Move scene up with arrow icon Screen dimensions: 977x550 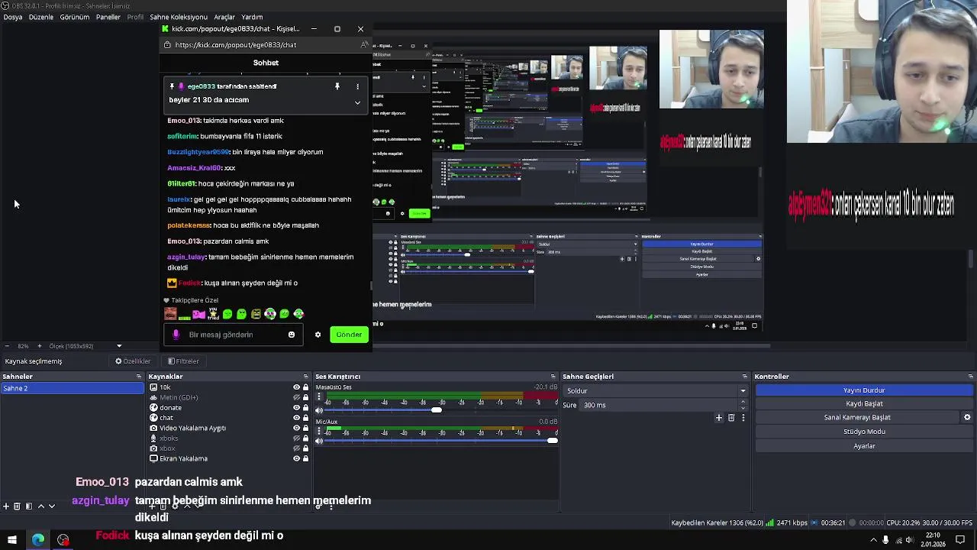40,506
